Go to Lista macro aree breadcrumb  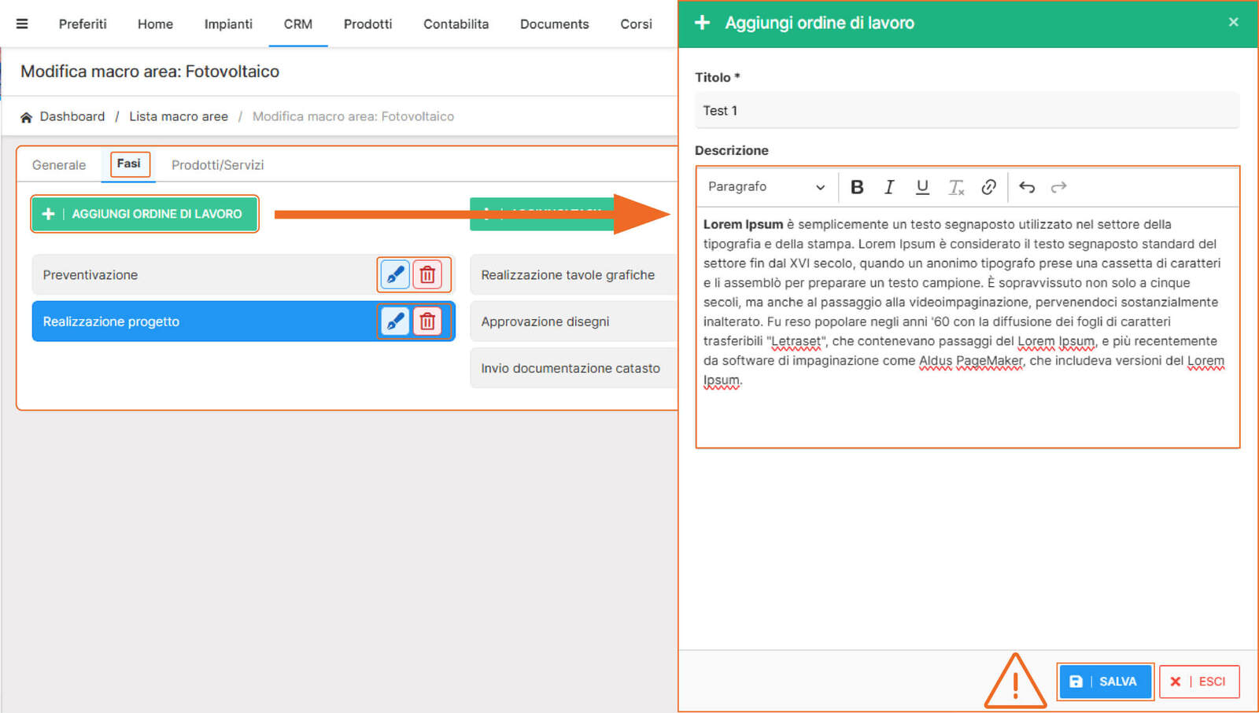click(x=179, y=116)
